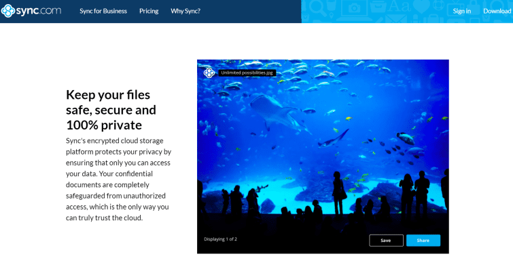Go to the Pricing page
This screenshot has width=513, height=265.
(149, 11)
